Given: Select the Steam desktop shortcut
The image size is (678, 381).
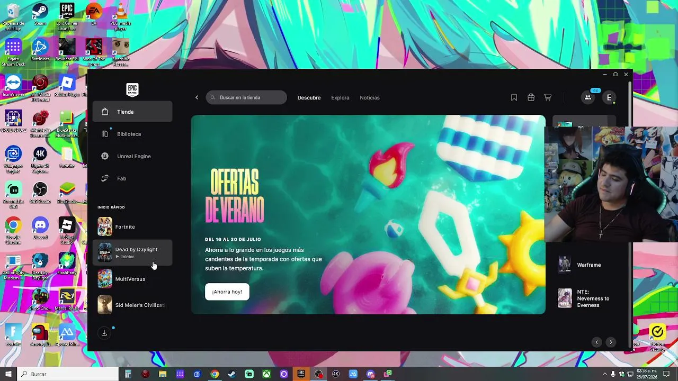Looking at the screenshot, I should tap(40, 15).
